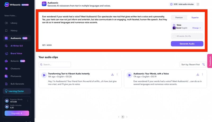Open AI Writer 5.0
Image resolution: width=212 pixels, height=122 pixels.
(17, 46)
